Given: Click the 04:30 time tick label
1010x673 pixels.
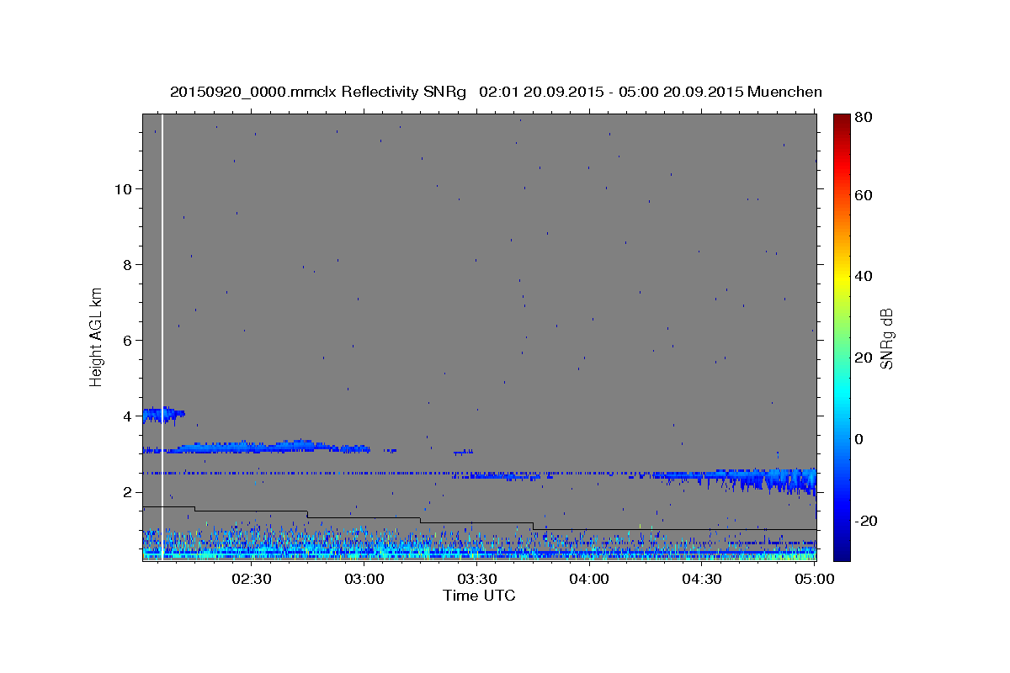Looking at the screenshot, I should [703, 579].
